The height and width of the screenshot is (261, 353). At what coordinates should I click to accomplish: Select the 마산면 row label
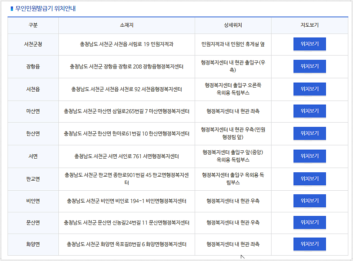(x=33, y=111)
